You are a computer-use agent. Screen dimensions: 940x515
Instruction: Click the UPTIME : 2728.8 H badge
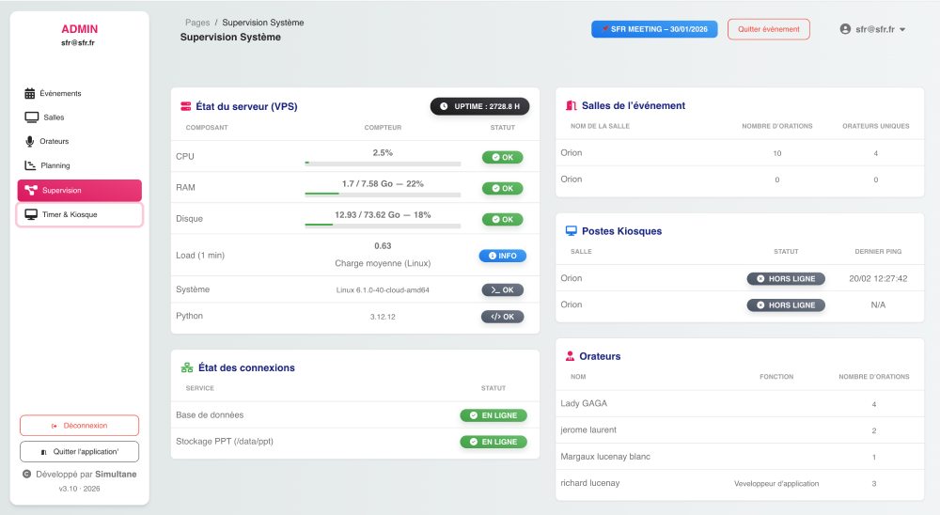[479, 107]
